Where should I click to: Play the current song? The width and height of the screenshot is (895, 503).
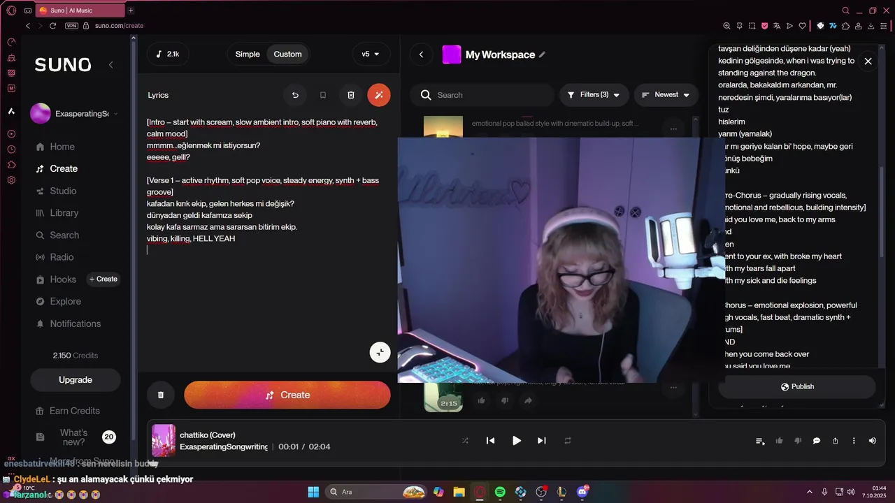[x=516, y=441]
